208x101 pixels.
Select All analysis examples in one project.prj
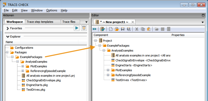click(51, 76)
